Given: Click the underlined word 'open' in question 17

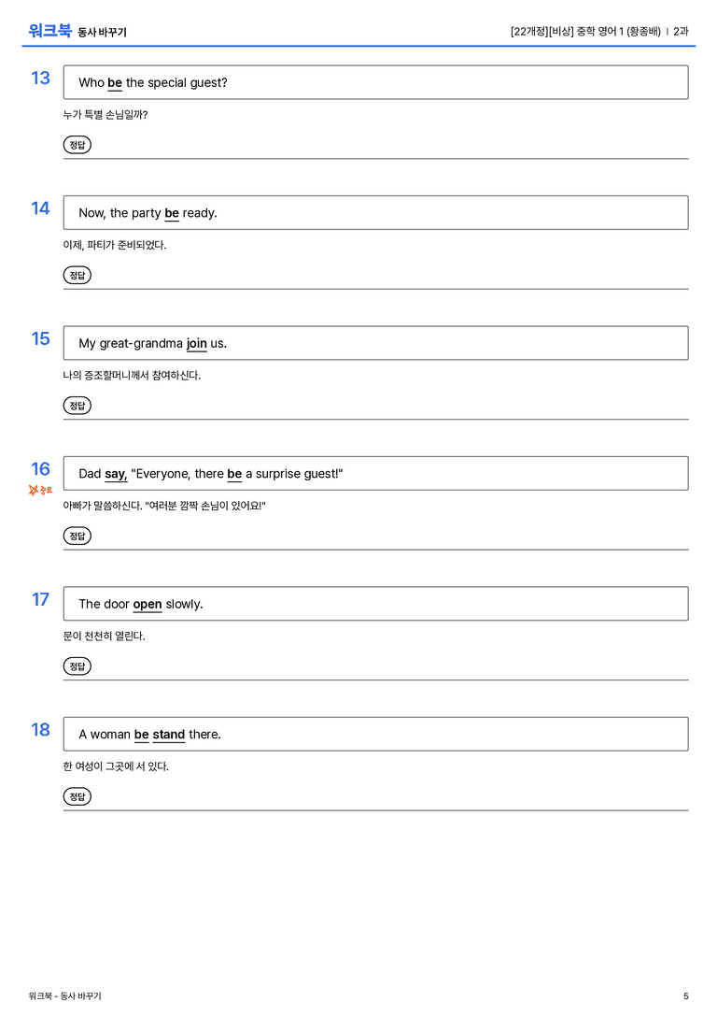Looking at the screenshot, I should click(x=148, y=604).
